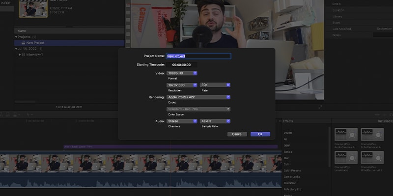
Task: Click the 'in FCP' sidebar item
Action: coord(5,3)
